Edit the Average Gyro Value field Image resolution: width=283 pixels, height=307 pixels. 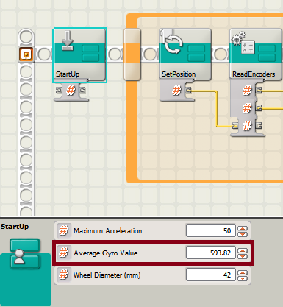pos(211,253)
